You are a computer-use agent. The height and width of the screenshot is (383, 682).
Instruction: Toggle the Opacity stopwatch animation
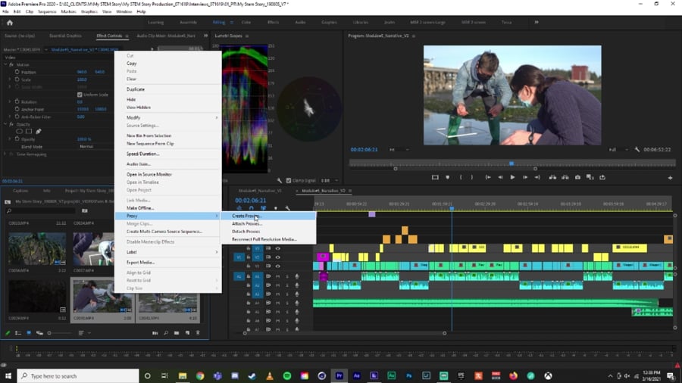(17, 139)
